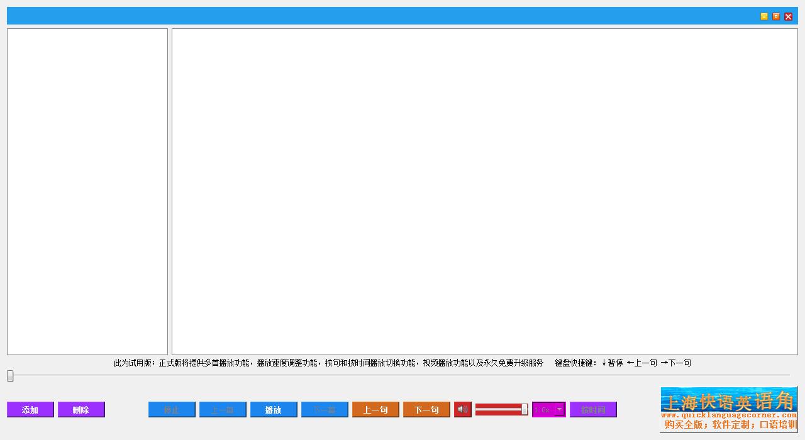Click the 添加 (add) button
The height and width of the screenshot is (440, 805).
pyautogui.click(x=30, y=410)
